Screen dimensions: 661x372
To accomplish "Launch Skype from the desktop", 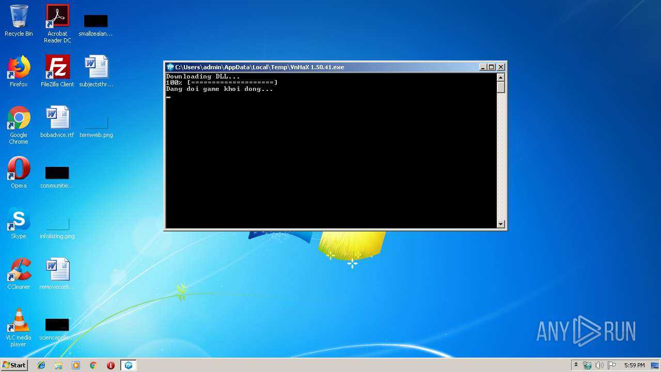I will pyautogui.click(x=19, y=223).
